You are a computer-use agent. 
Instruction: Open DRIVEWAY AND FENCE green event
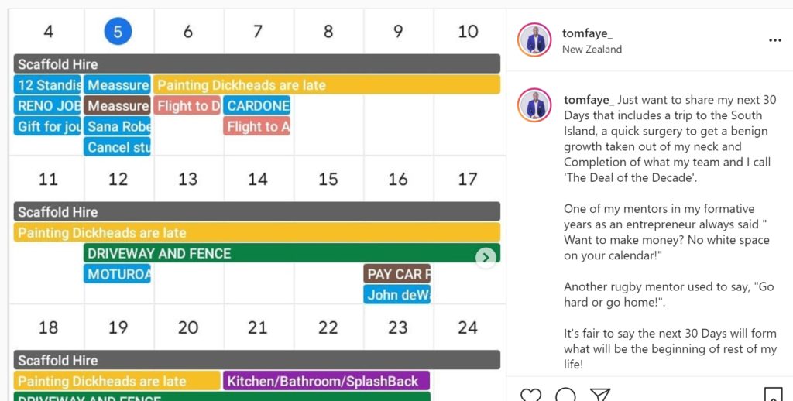[292, 253]
